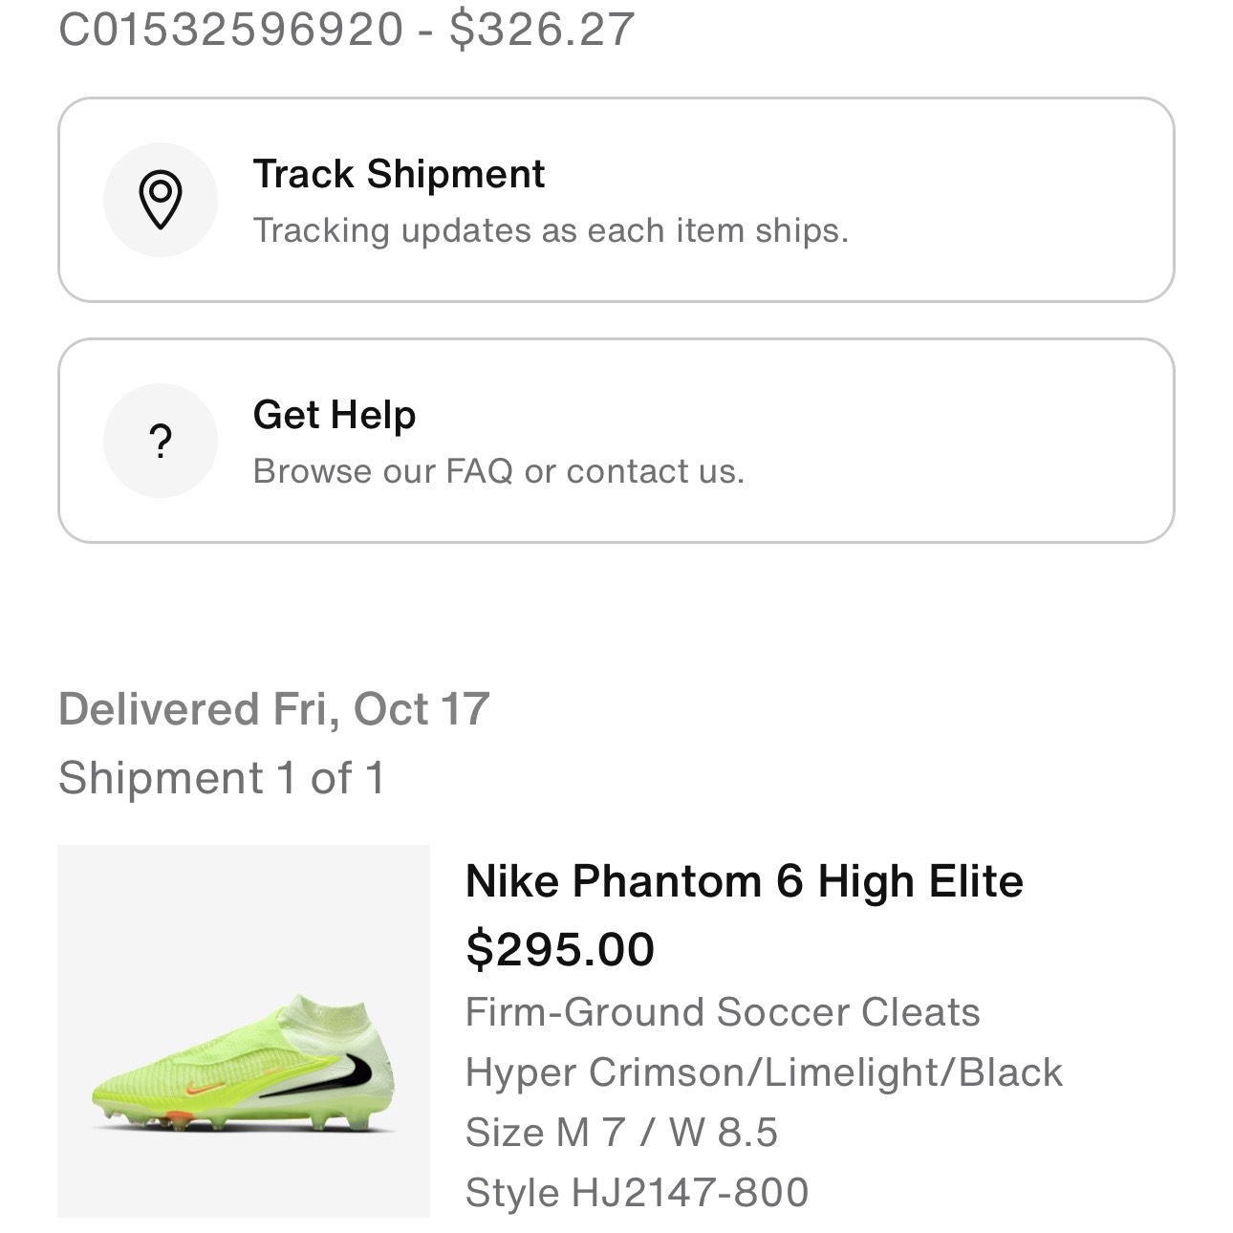Select the Hyper Crimson/Limelight/Black colorway text
1233x1233 pixels.
point(764,1072)
